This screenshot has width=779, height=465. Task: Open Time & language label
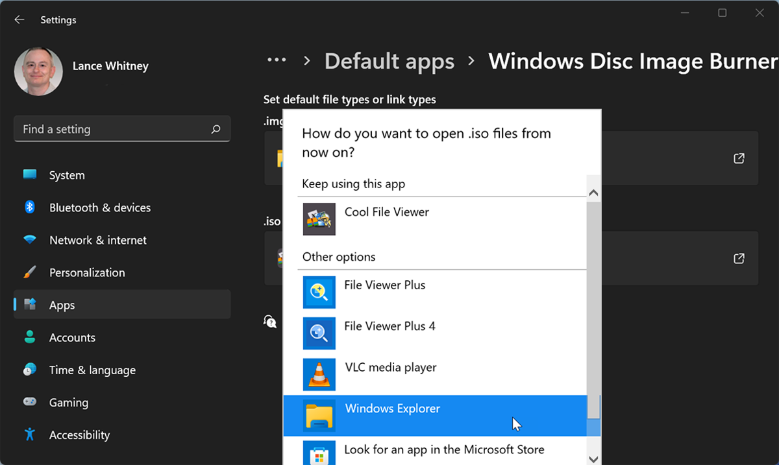(92, 370)
